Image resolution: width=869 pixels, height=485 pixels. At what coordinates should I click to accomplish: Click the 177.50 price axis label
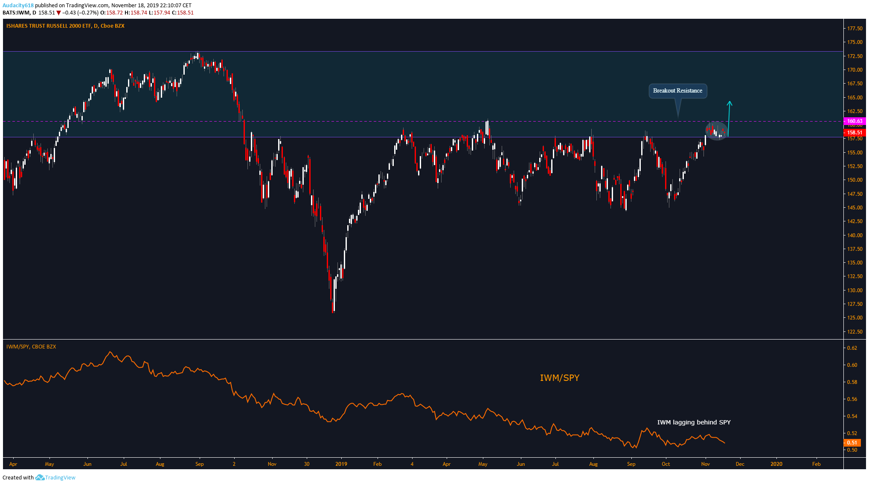[x=854, y=29]
